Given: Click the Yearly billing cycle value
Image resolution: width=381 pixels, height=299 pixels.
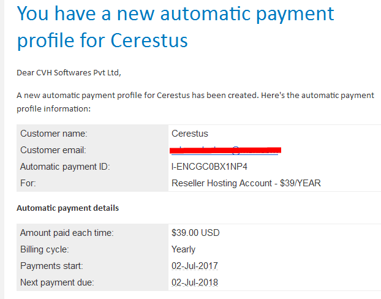Looking at the screenshot, I should click(183, 249).
